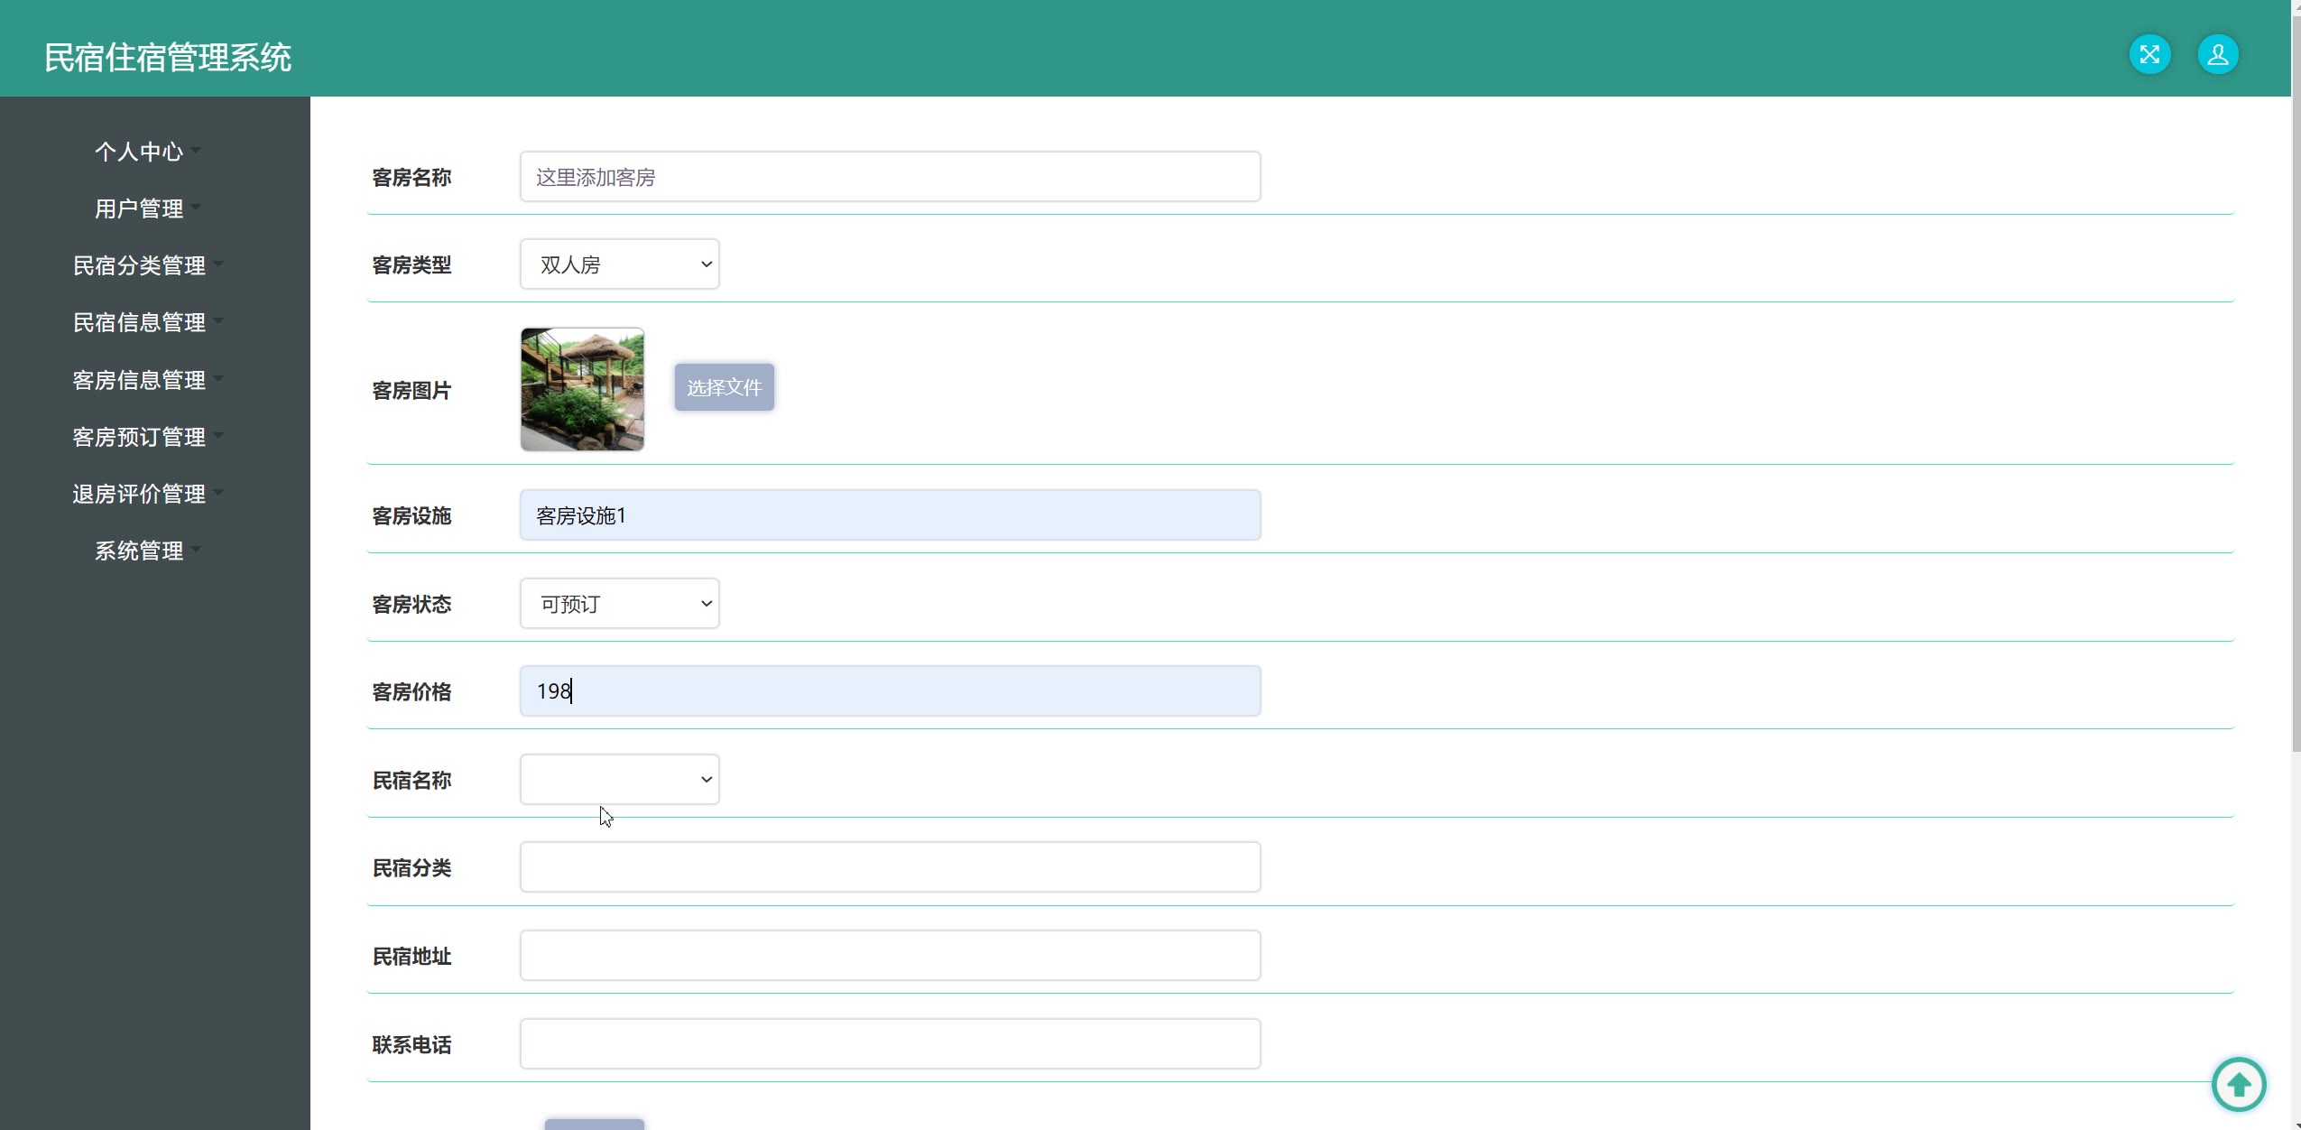Image resolution: width=2301 pixels, height=1130 pixels.
Task: Expand the 个人中心 sidebar menu
Action: pyautogui.click(x=140, y=152)
